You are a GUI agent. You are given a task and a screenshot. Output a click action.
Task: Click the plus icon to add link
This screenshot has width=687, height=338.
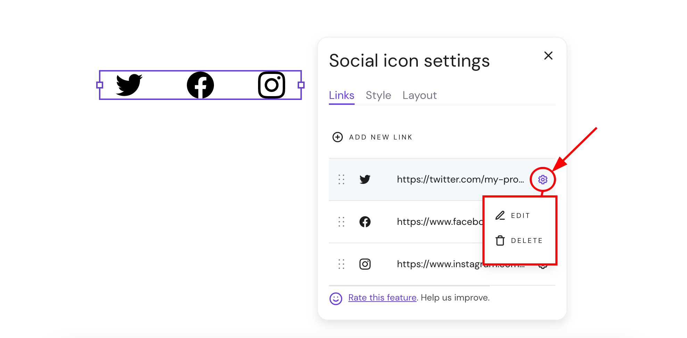point(338,137)
